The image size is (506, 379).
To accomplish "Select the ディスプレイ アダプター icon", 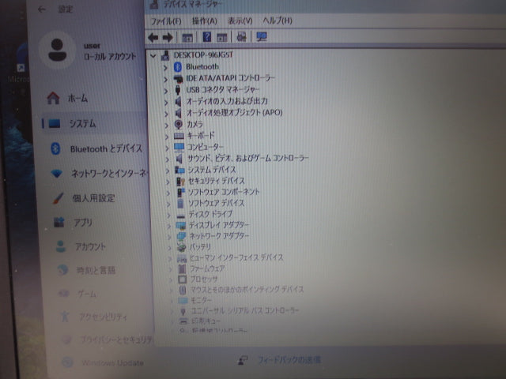I will click(x=181, y=225).
